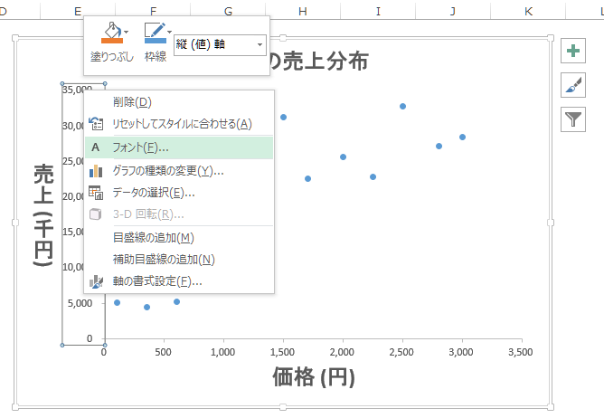Click the reset-to-style icon in context menu
The width and height of the screenshot is (604, 418).
coord(96,124)
